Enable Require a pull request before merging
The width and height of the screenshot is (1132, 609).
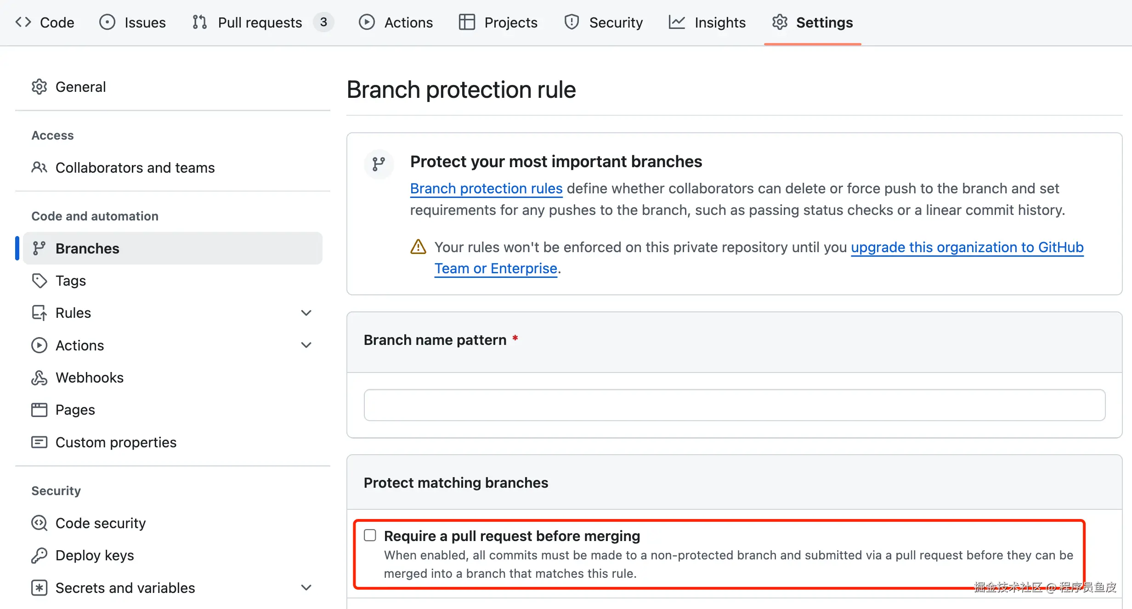(x=370, y=536)
